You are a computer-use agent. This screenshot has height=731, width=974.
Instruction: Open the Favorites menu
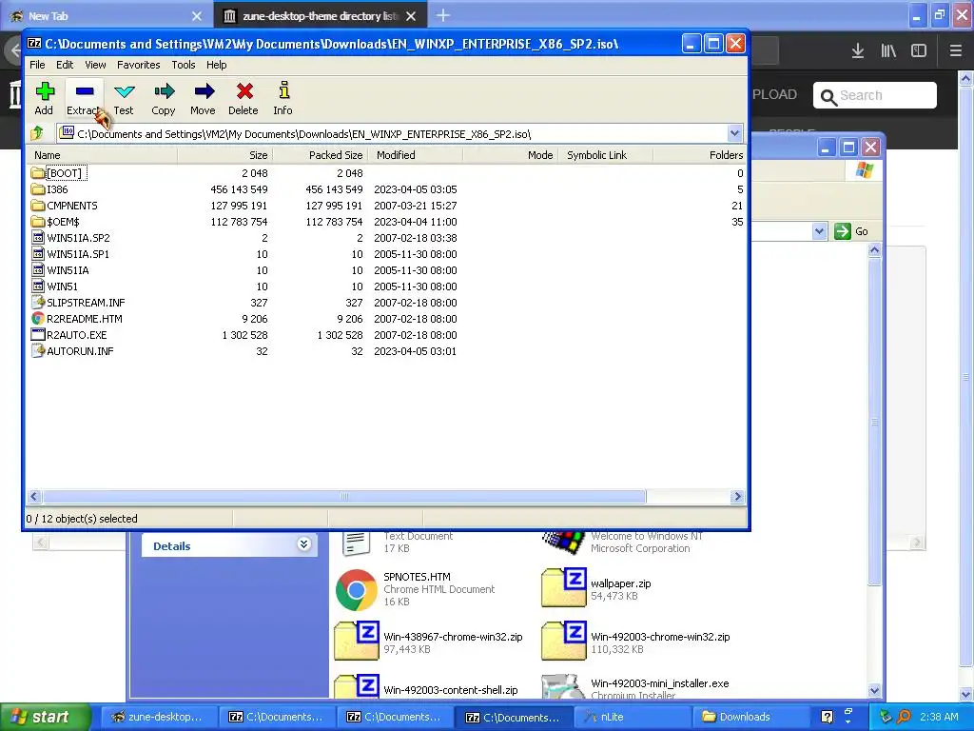point(139,65)
